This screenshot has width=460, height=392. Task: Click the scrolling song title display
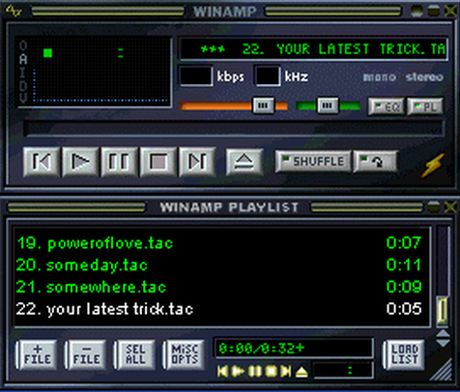tap(313, 49)
